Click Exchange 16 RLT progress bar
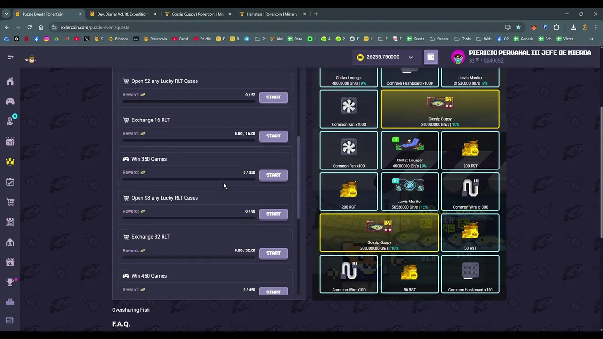 [189, 140]
